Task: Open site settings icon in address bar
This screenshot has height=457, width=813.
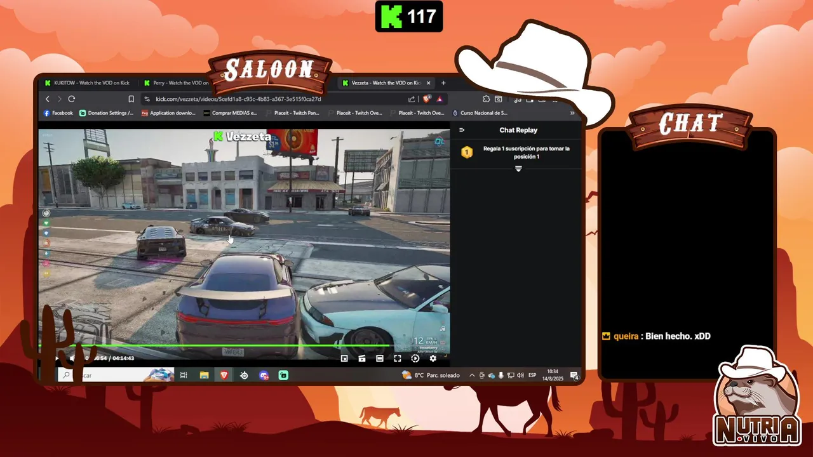Action: (x=147, y=99)
